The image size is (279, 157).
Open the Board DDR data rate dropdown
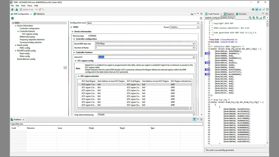click(x=145, y=44)
